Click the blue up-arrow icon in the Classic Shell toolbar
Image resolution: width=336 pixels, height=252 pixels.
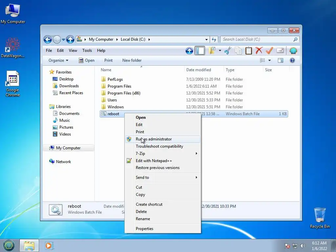point(189,51)
